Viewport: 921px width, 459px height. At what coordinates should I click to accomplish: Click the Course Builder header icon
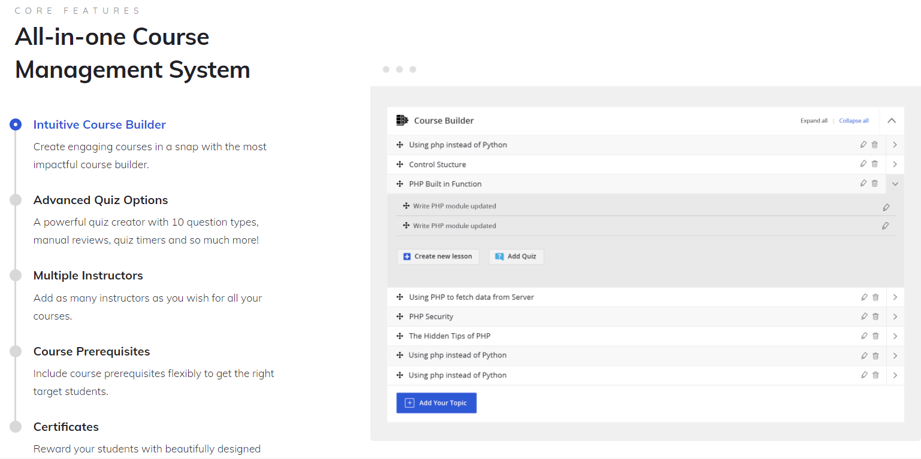(x=402, y=120)
